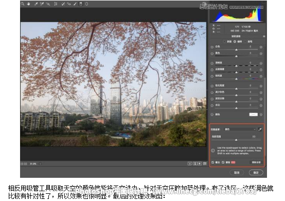
Task: Open the zoom level dropdown showing 31.9%
Action: [x=40, y=164]
